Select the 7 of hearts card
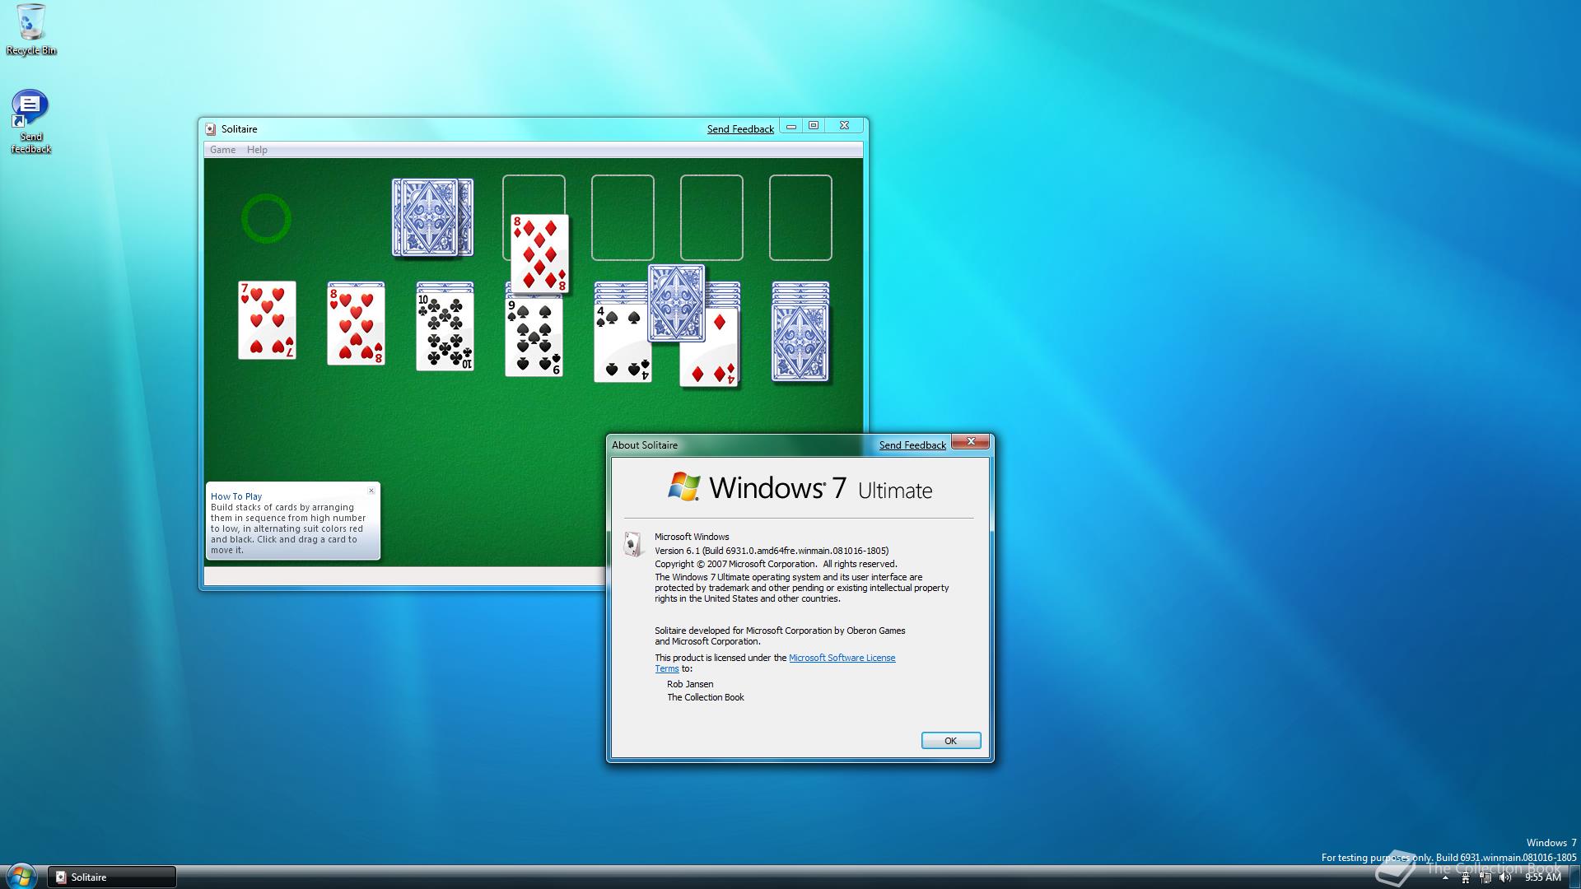The height and width of the screenshot is (889, 1581). coord(267,320)
